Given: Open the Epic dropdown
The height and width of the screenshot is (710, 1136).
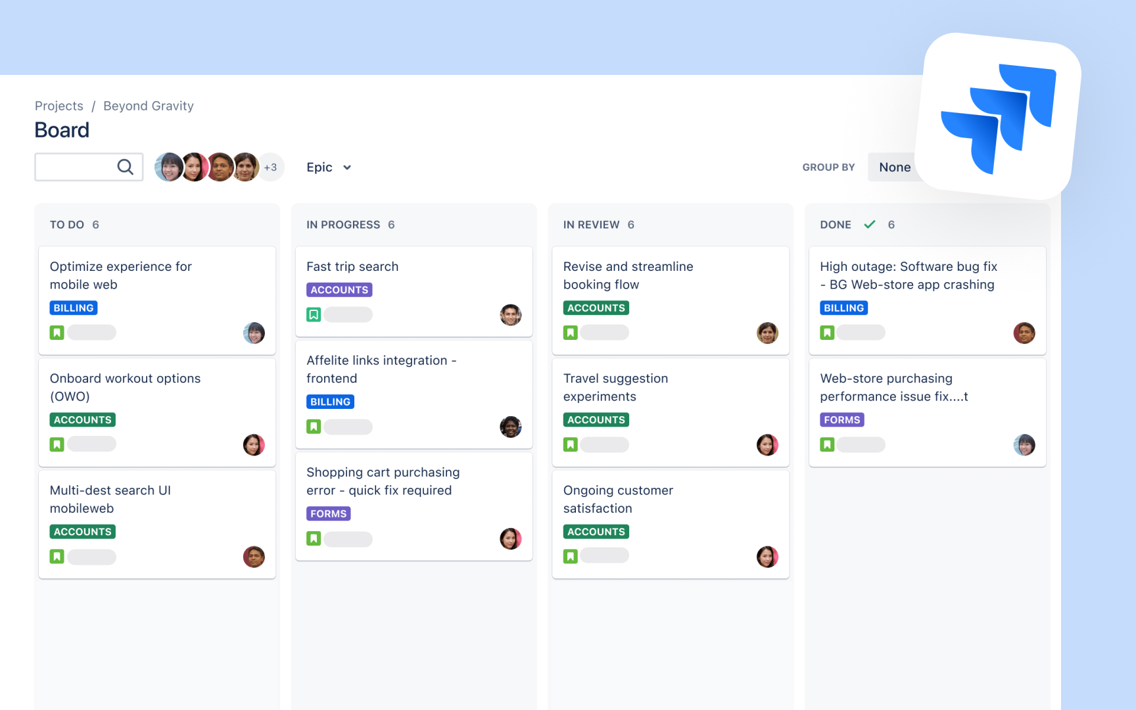Looking at the screenshot, I should 328,167.
